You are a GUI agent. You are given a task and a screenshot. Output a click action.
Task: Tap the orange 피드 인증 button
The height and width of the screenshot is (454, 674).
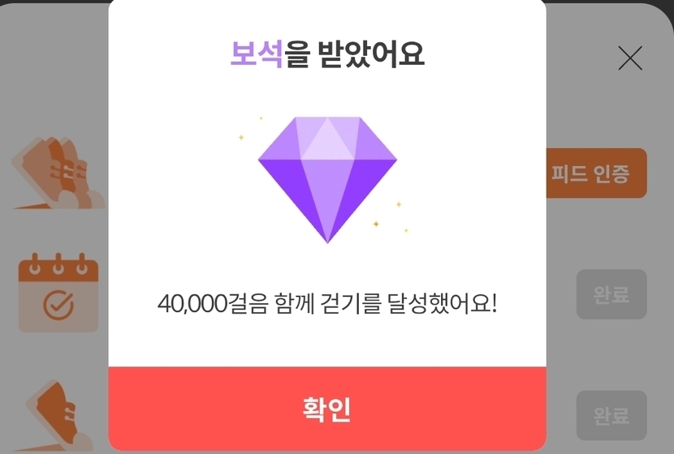pyautogui.click(x=596, y=173)
